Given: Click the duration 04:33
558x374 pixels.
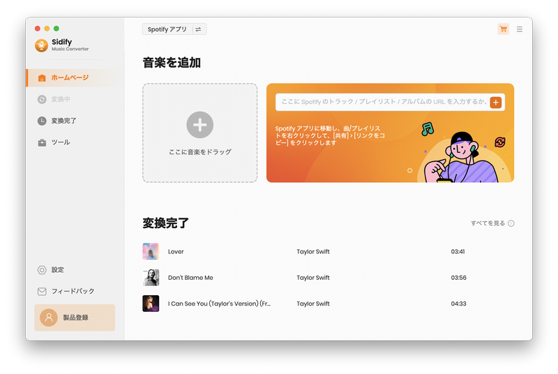Looking at the screenshot, I should tap(459, 304).
